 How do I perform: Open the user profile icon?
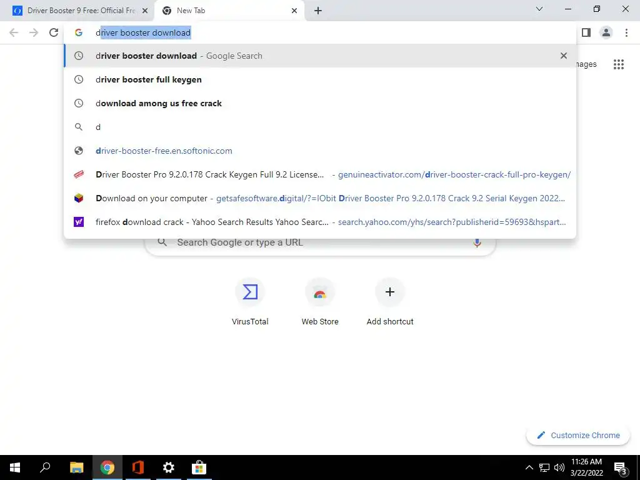pyautogui.click(x=606, y=32)
